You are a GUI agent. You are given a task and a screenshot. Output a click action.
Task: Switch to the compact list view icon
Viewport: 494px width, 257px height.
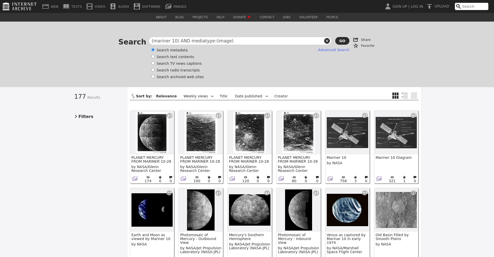(414, 96)
